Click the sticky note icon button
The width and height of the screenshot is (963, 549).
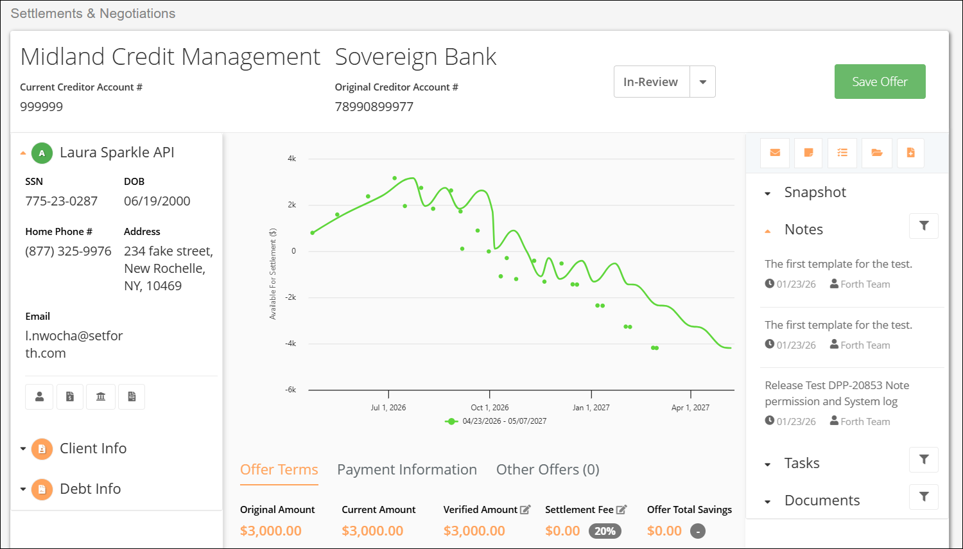click(808, 153)
